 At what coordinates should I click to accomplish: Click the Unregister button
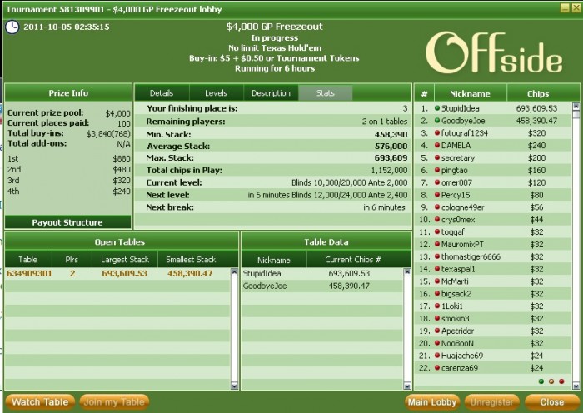(491, 402)
